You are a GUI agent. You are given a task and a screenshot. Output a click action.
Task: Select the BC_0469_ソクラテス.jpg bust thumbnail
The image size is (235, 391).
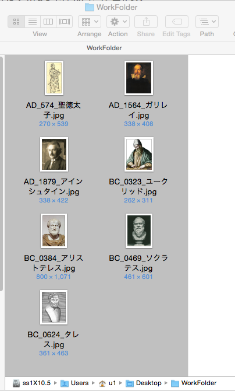[139, 231]
